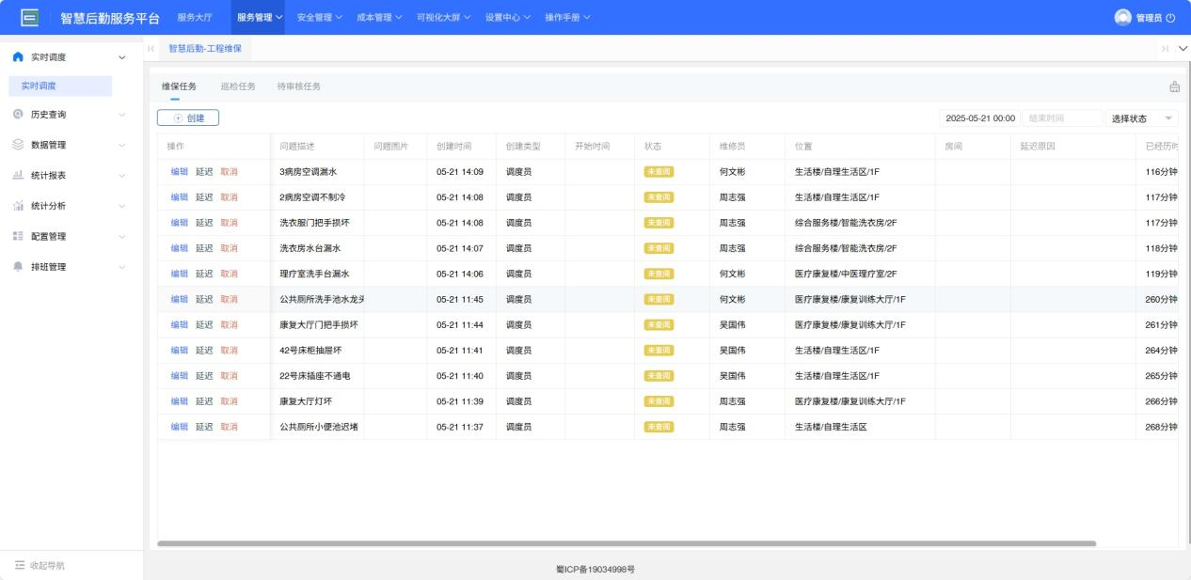Switch to the 待审核任务 tab
Viewport: 1191px width, 580px height.
coord(298,86)
